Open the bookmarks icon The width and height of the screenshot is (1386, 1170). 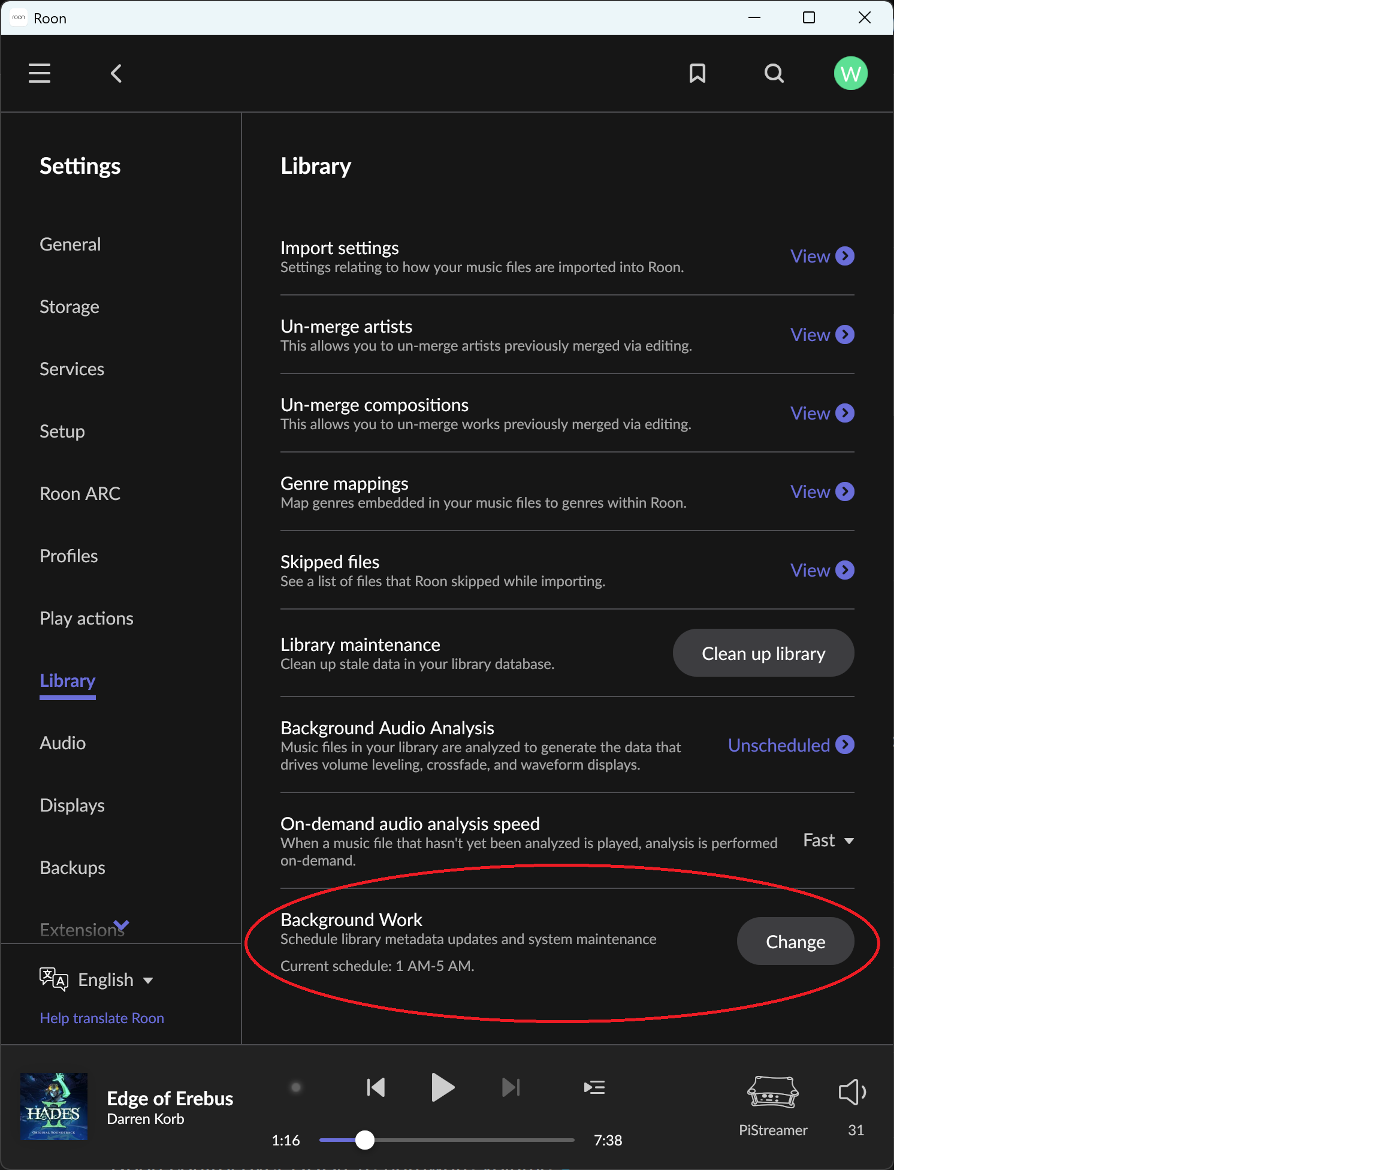tap(697, 73)
